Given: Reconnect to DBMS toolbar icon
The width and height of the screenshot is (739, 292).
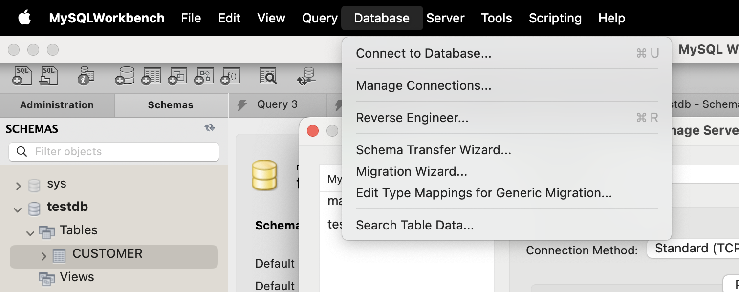Looking at the screenshot, I should (307, 76).
